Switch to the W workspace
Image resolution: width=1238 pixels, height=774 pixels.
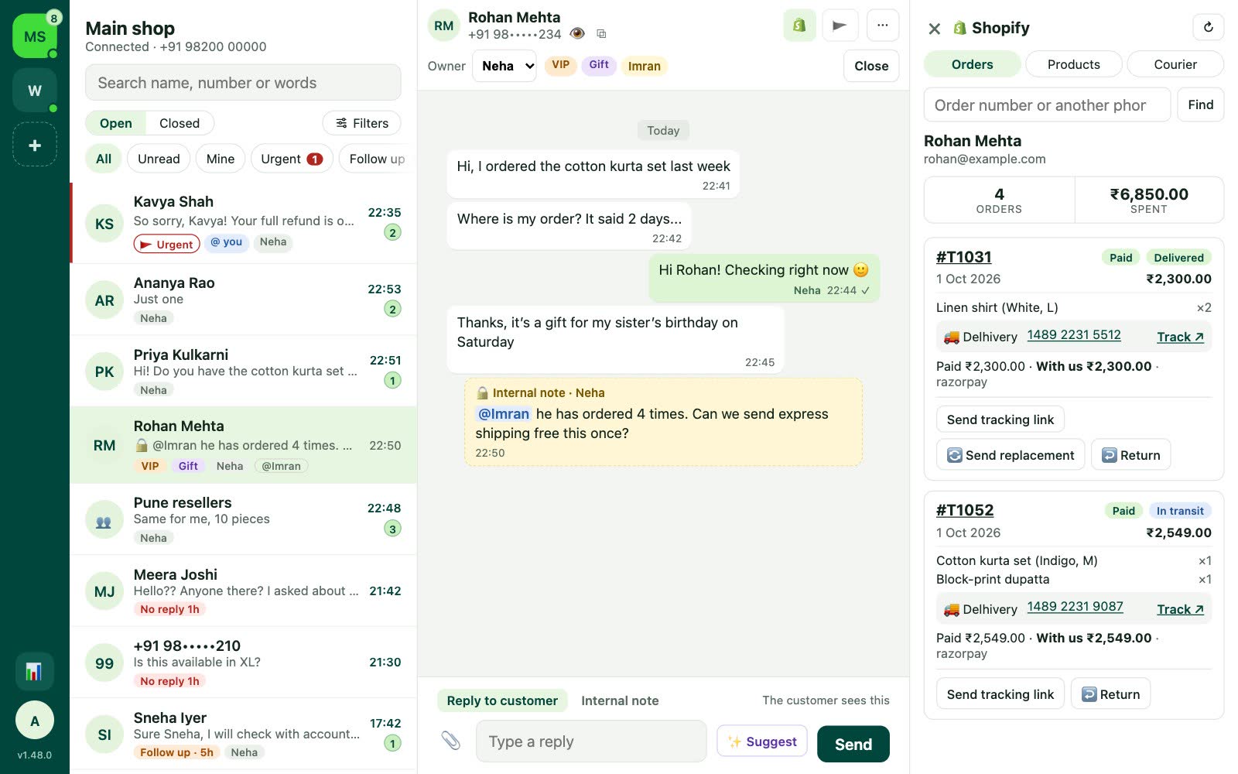35,91
